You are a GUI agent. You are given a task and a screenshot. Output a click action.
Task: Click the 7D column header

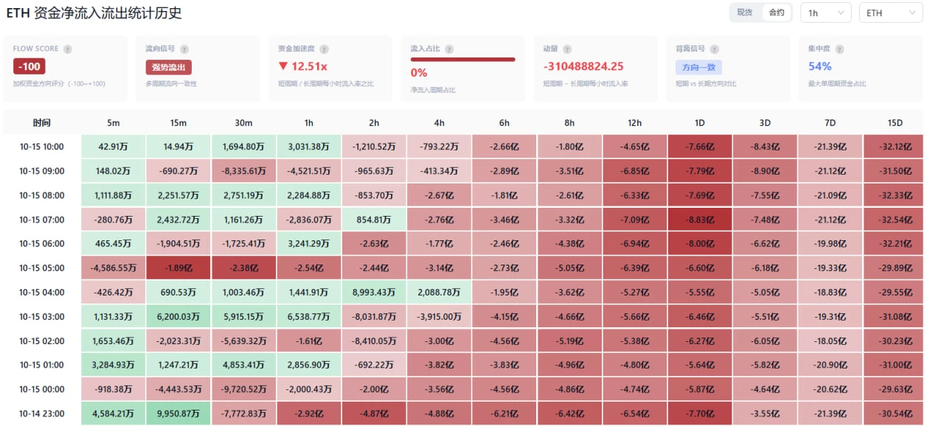(x=830, y=122)
